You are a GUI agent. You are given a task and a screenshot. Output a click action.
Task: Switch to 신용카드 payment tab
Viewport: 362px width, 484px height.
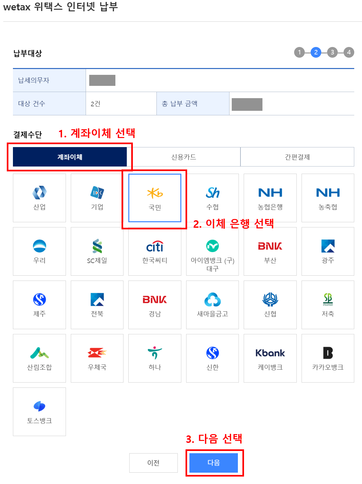[184, 157]
